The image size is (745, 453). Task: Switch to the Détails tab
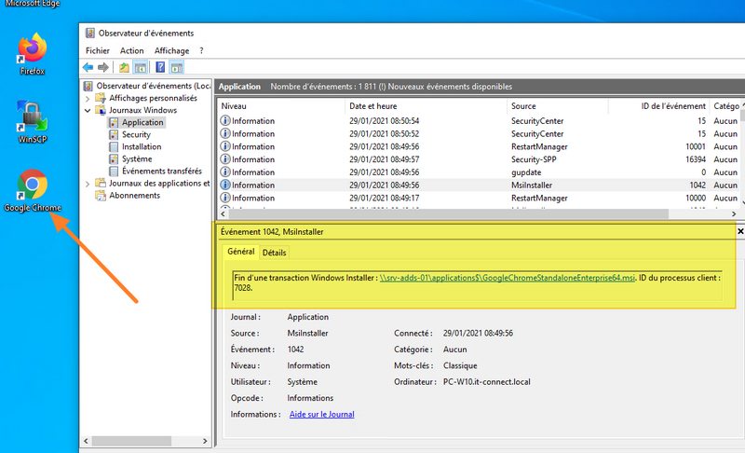274,253
